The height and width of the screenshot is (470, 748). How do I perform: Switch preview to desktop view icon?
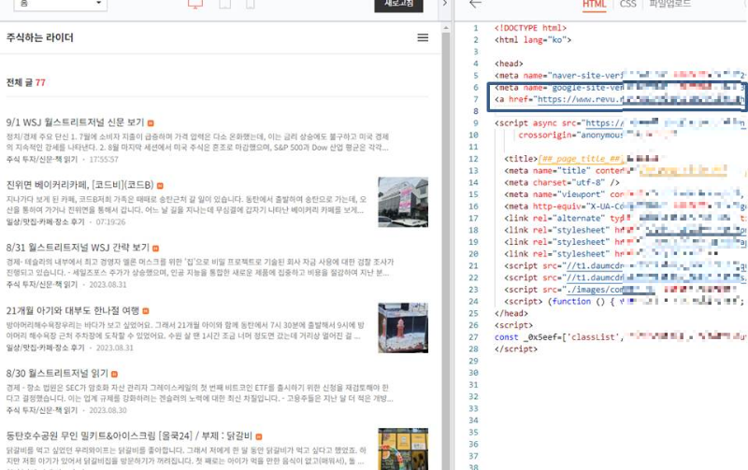[x=195, y=5]
